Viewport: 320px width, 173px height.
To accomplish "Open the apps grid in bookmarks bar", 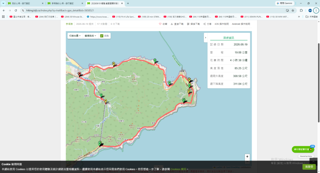I will coord(3,17).
